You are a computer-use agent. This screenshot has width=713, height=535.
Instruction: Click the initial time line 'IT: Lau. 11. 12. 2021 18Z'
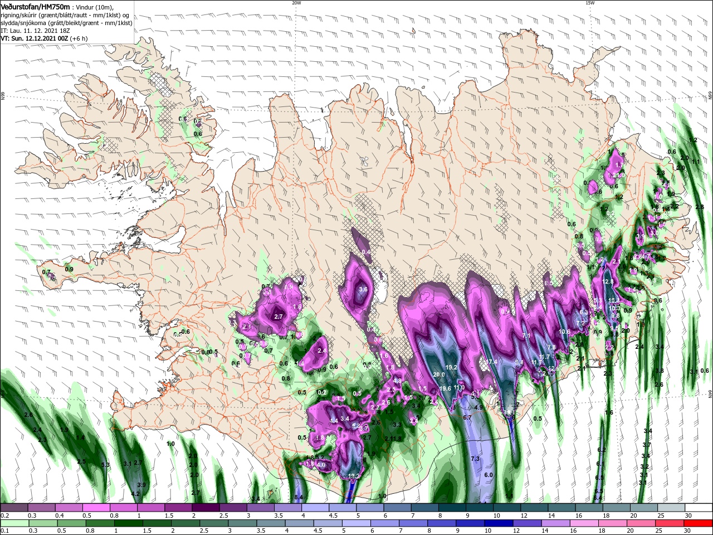tap(35, 31)
